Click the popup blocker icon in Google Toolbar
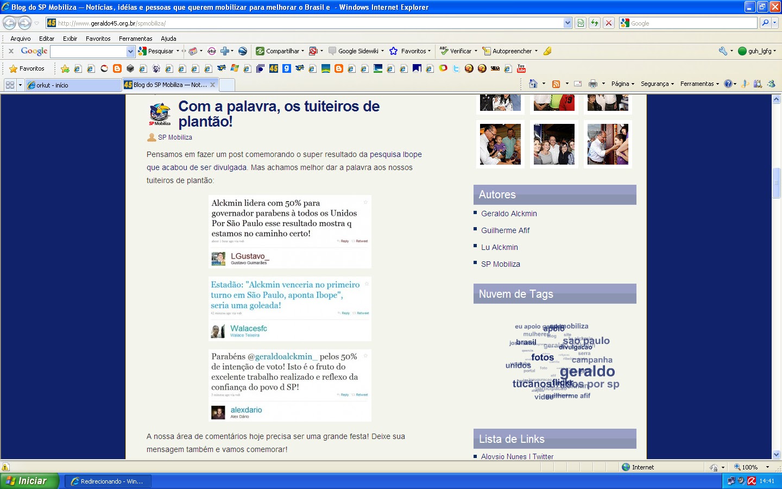The height and width of the screenshot is (489, 782). click(313, 51)
